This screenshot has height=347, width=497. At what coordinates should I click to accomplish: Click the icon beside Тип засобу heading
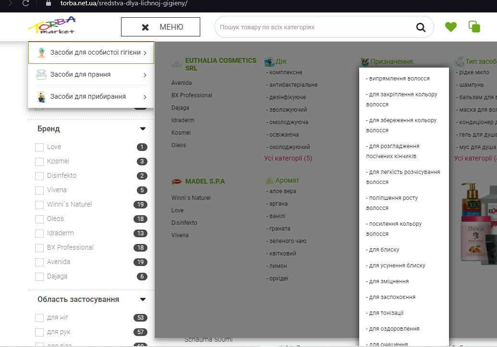(x=459, y=61)
